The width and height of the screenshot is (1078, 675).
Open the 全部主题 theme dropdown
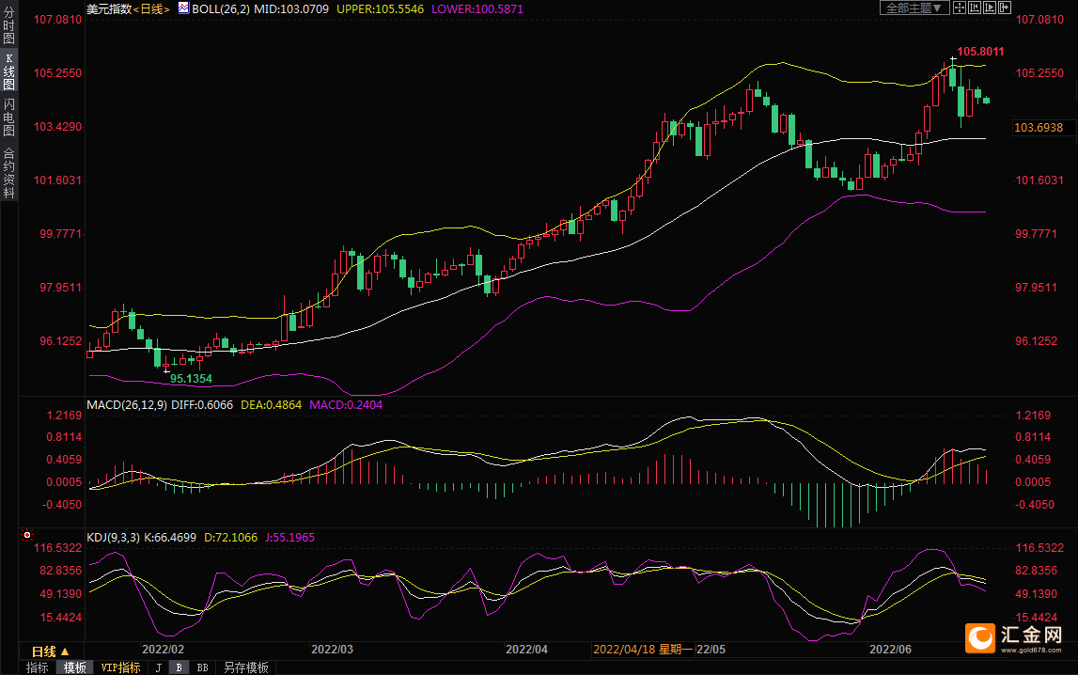pyautogui.click(x=914, y=8)
